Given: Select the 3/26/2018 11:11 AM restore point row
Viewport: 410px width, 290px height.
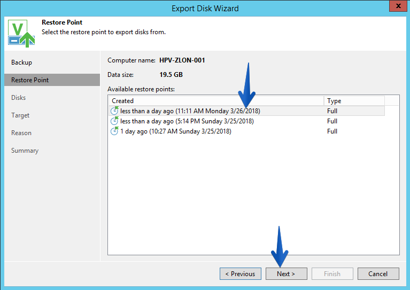Looking at the screenshot, I should (x=246, y=111).
